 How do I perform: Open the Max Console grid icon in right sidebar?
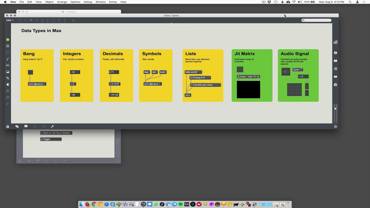pyautogui.click(x=335, y=42)
